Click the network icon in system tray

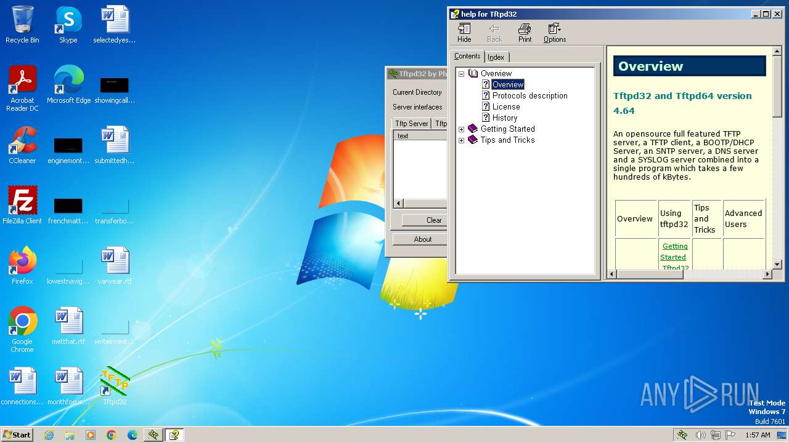(x=716, y=435)
